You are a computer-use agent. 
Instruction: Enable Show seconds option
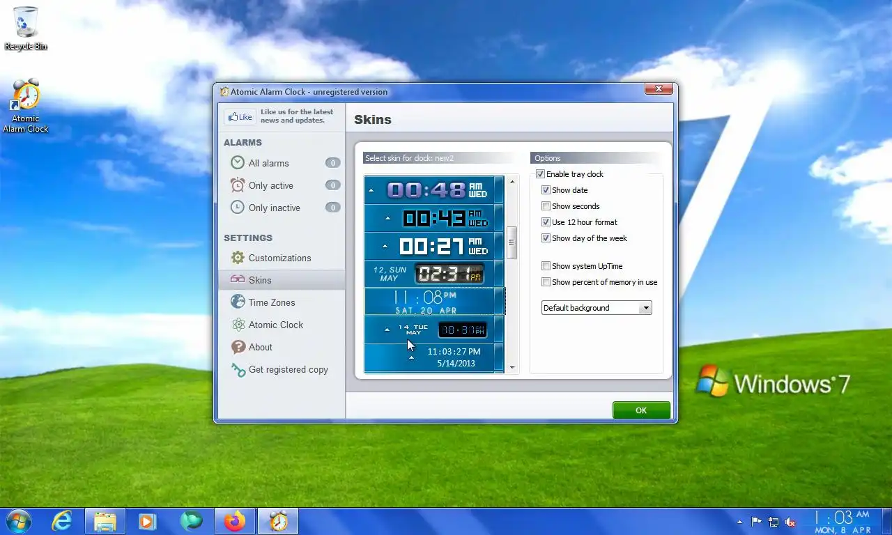point(546,206)
